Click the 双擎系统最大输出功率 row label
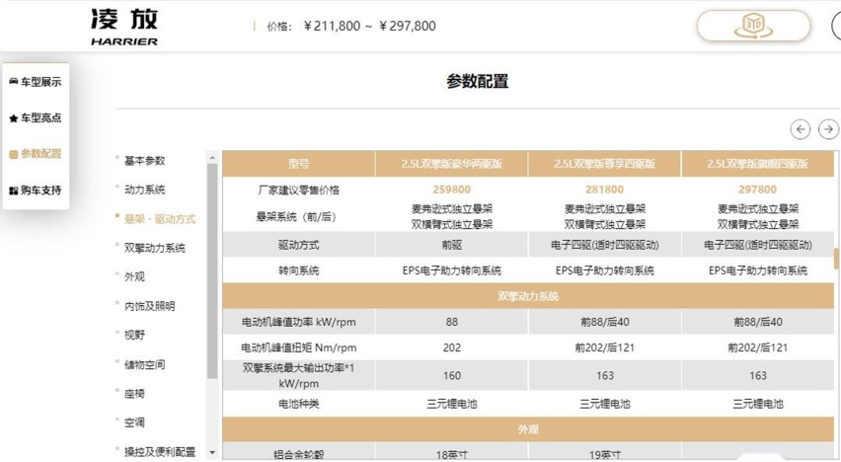Image resolution: width=841 pixels, height=462 pixels. point(299,375)
